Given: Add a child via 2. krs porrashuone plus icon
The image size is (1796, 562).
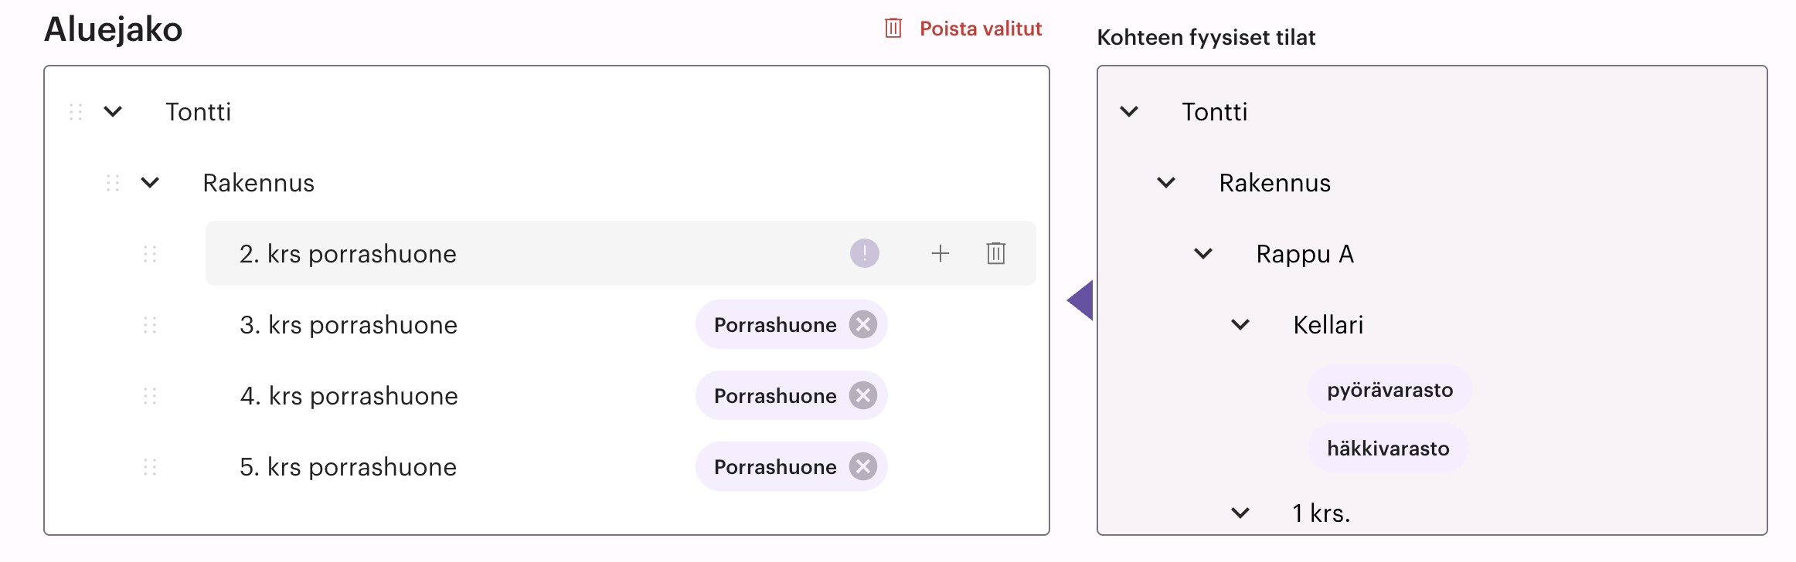Looking at the screenshot, I should pos(940,253).
